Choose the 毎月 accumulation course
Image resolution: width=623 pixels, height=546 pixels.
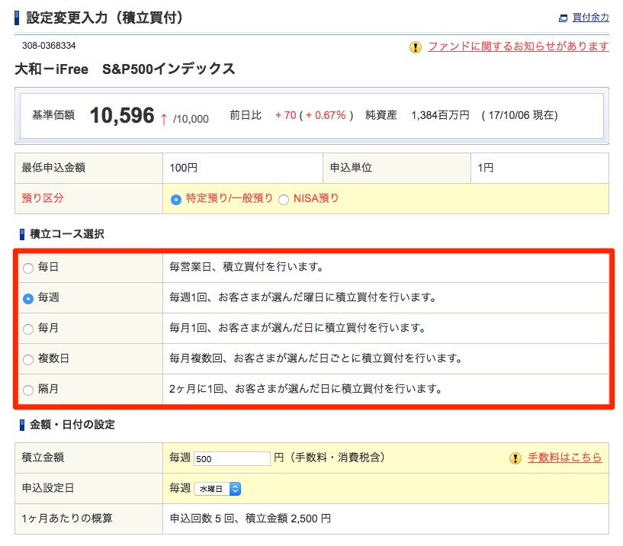pos(28,329)
